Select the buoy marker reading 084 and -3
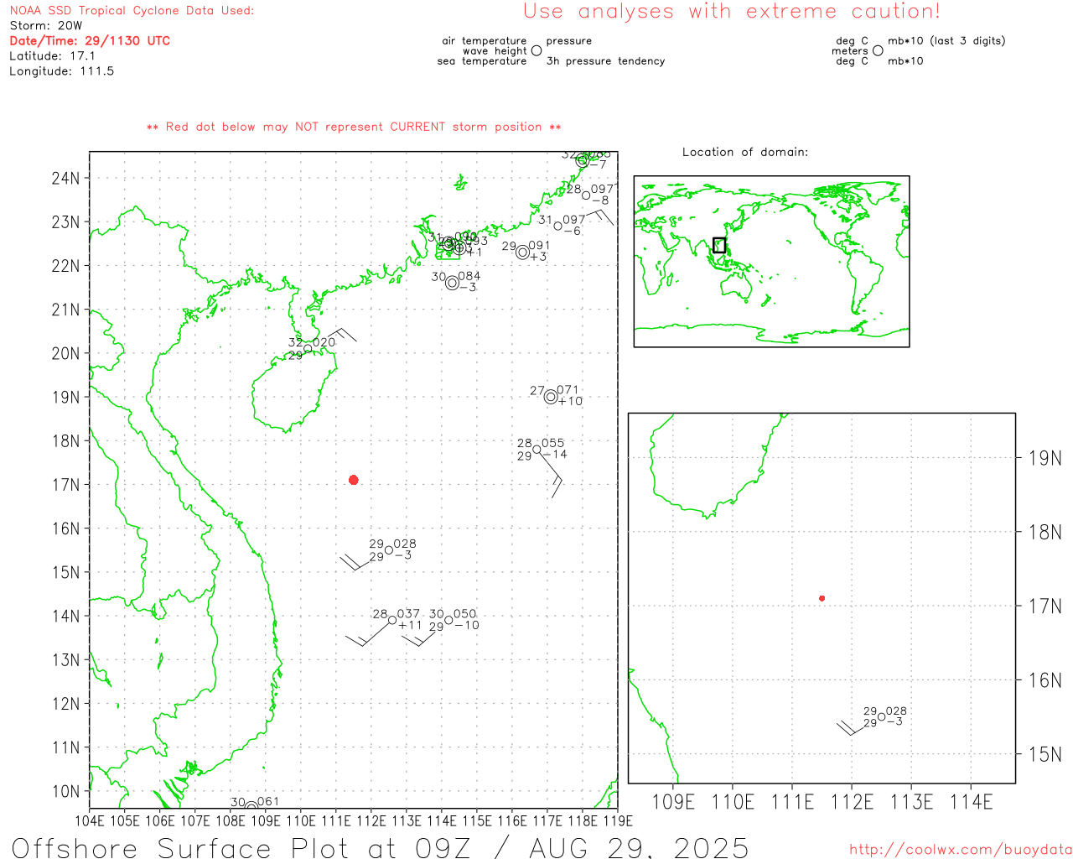The width and height of the screenshot is (1073, 859). (x=452, y=283)
